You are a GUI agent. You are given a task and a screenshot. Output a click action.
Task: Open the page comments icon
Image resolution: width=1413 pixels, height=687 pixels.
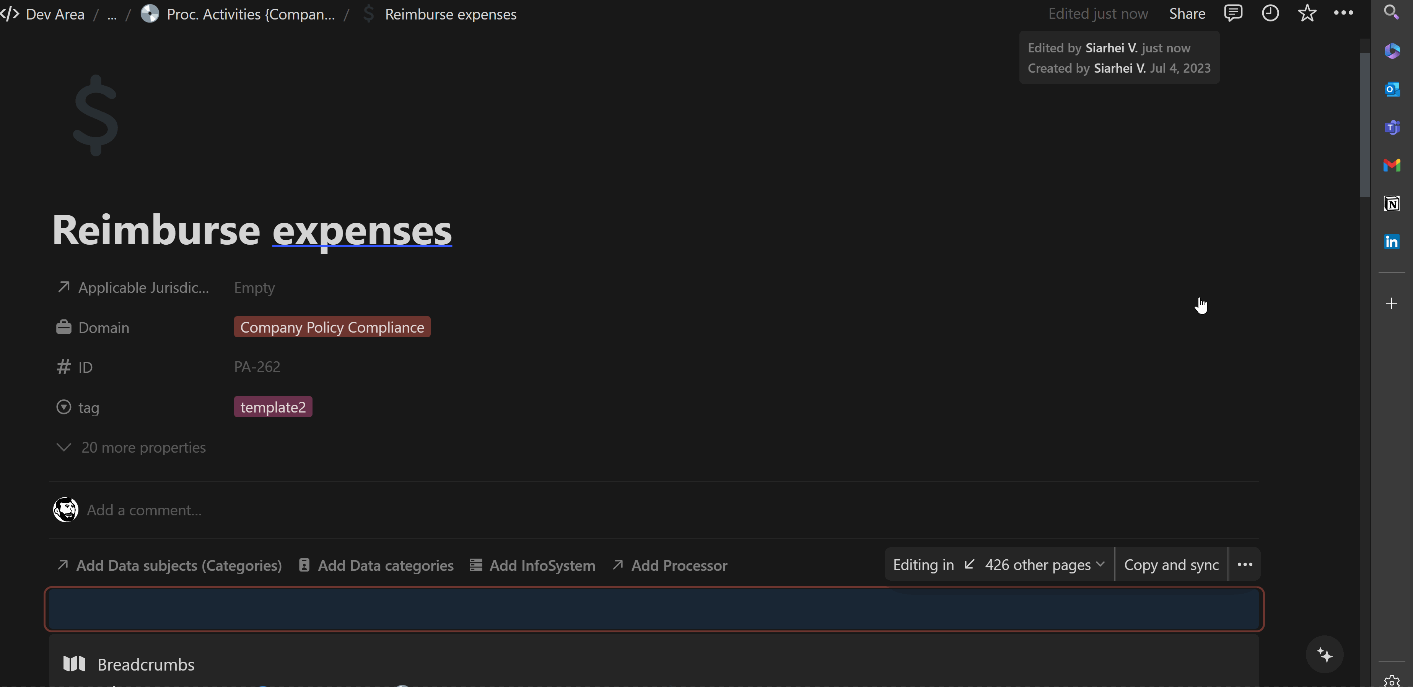(x=1232, y=13)
